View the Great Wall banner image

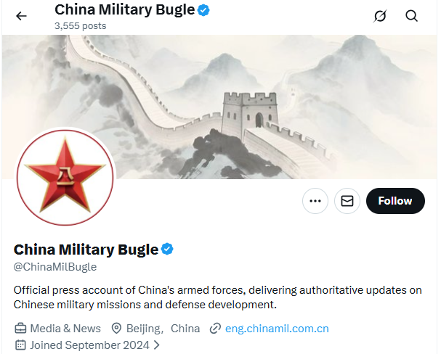click(x=219, y=107)
